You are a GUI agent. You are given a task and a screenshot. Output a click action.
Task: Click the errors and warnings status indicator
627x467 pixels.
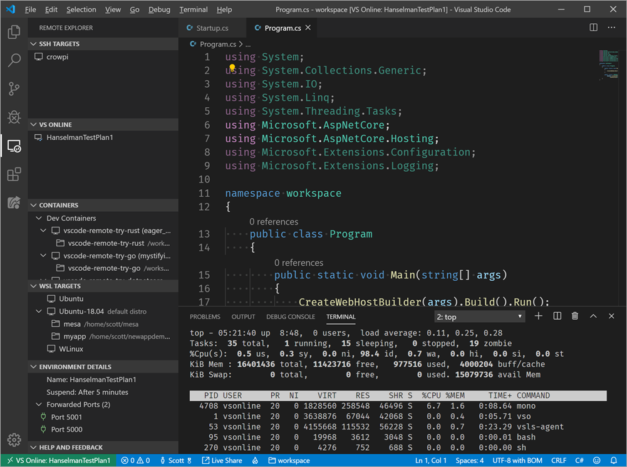[135, 461]
